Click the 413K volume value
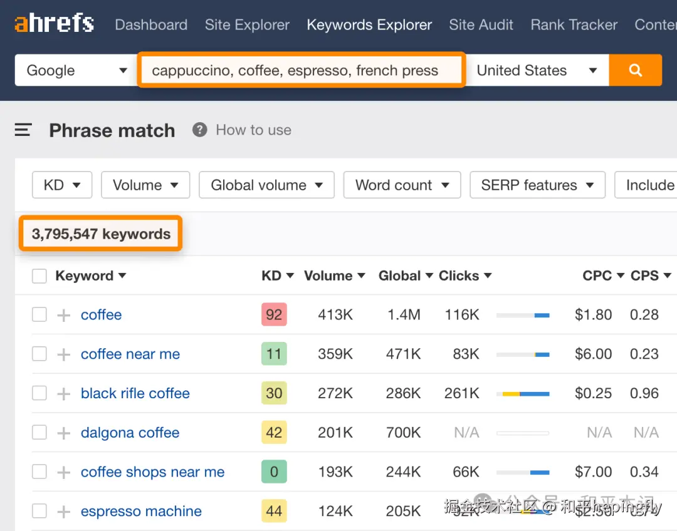 [335, 315]
